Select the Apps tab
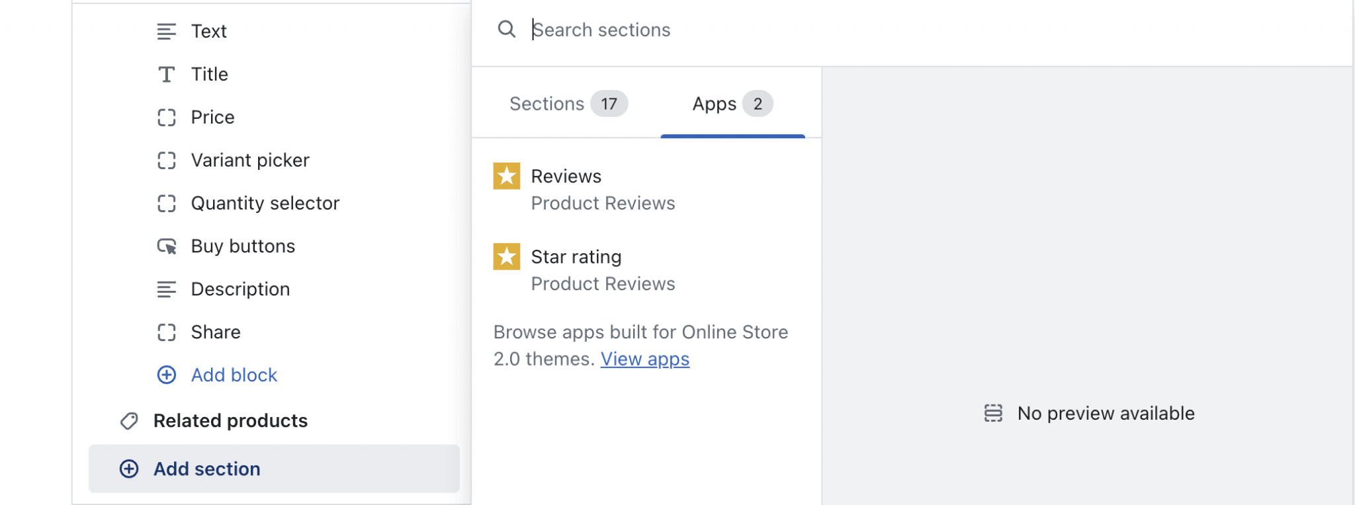 (x=732, y=104)
